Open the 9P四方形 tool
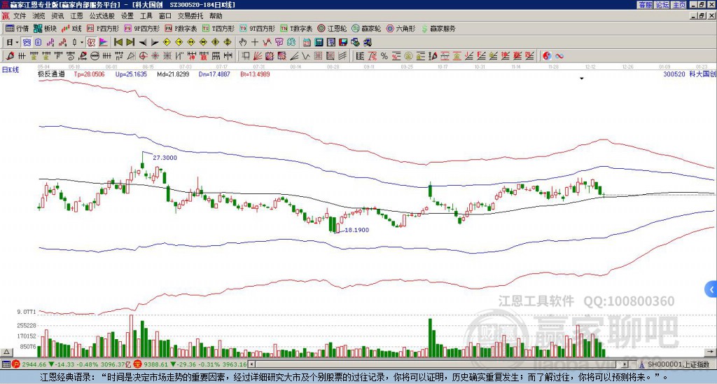Screen dimensions: 717x384 pyautogui.click(x=142, y=29)
